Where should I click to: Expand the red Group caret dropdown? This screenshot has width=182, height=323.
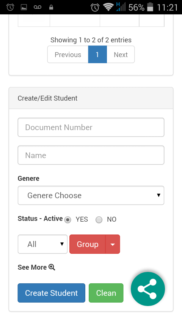[113, 244]
